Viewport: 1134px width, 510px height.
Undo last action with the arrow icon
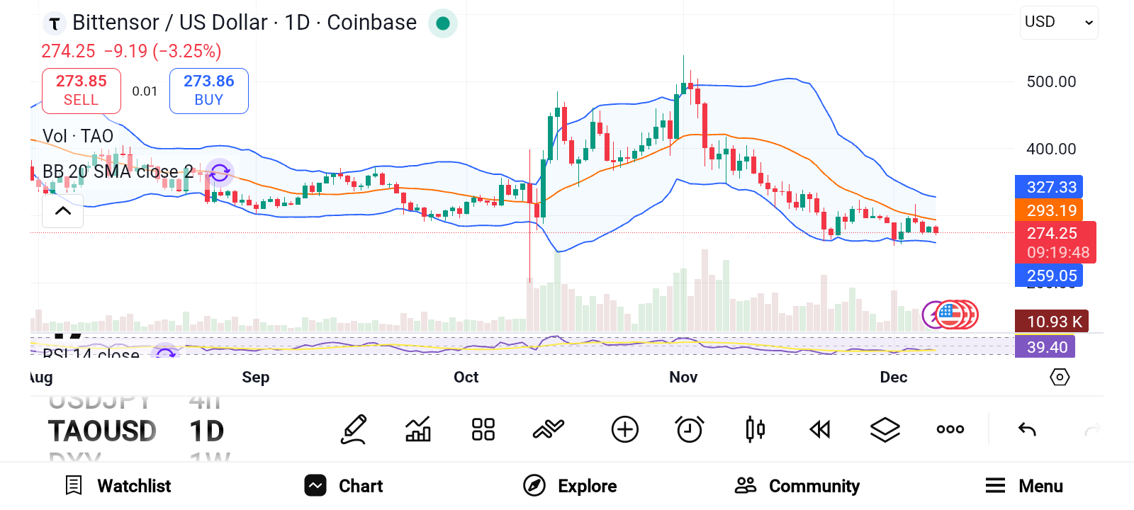1026,429
